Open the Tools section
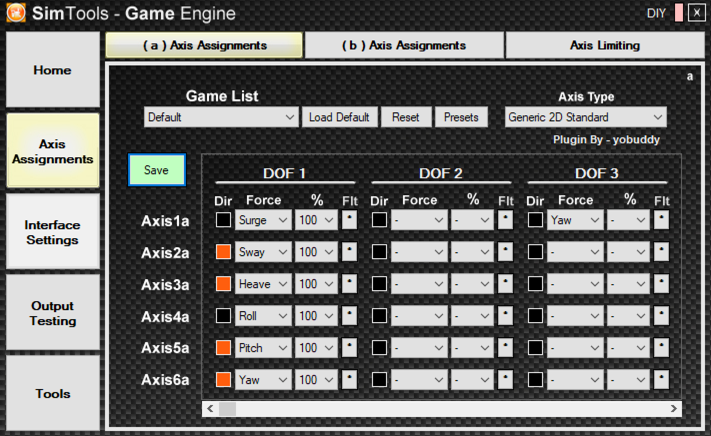This screenshot has width=711, height=436. click(x=52, y=394)
